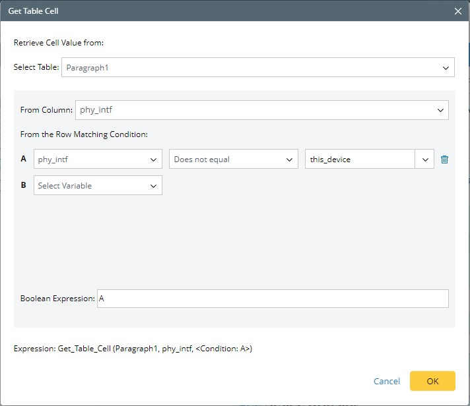Close the Get Table Cell dialog

point(458,11)
